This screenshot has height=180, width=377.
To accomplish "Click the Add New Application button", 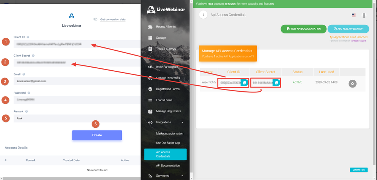I will tap(348, 29).
